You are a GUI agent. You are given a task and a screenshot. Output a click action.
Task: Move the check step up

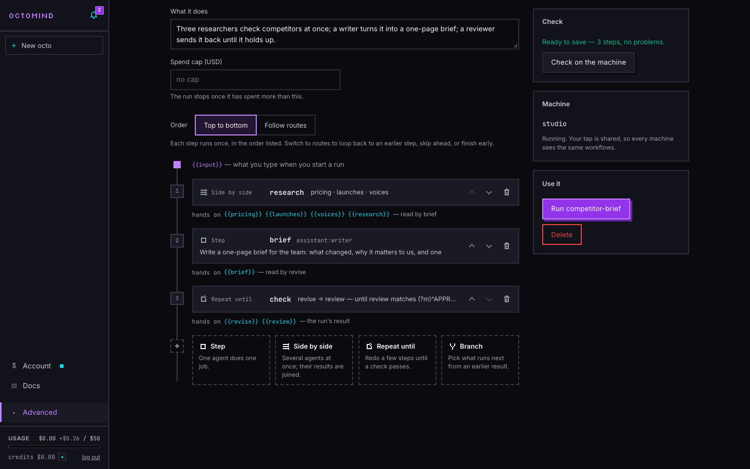point(472,299)
